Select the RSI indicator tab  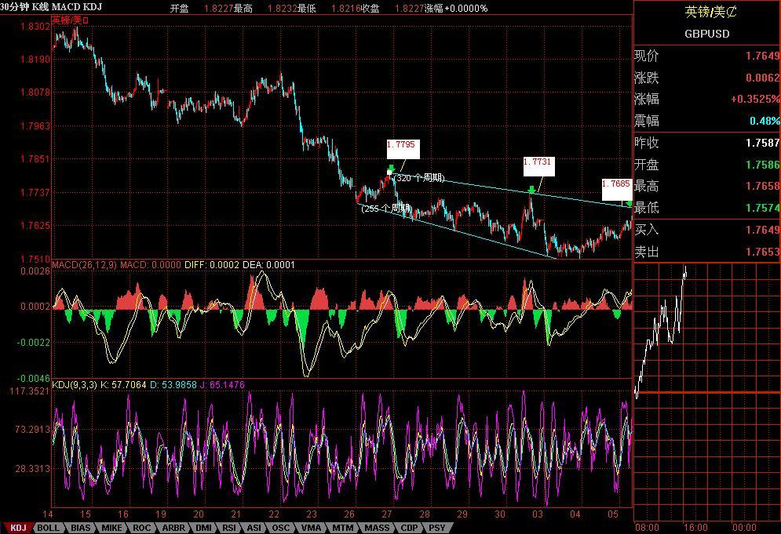point(228,528)
